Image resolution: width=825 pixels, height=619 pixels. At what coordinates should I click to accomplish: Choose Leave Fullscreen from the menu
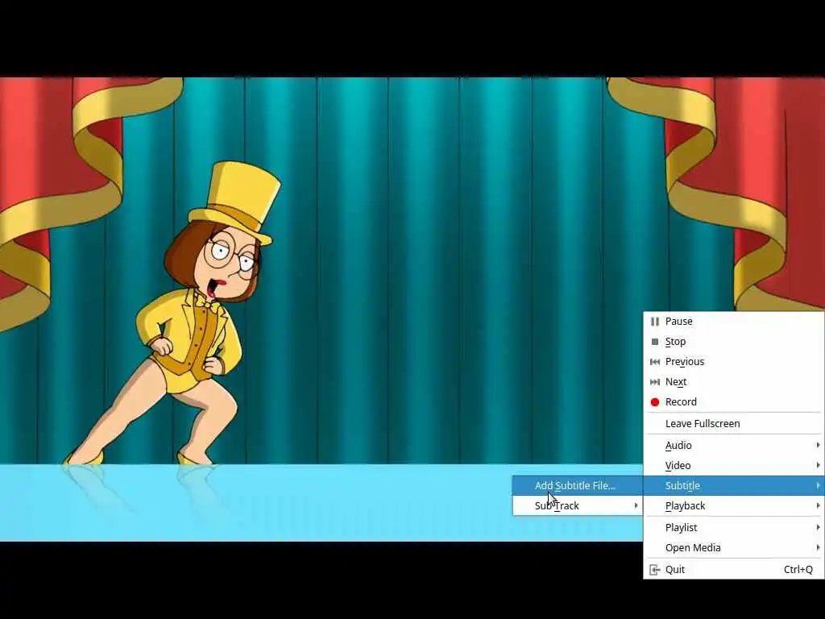pyautogui.click(x=733, y=424)
